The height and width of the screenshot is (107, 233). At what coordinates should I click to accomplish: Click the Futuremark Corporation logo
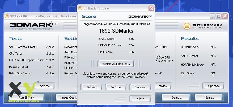click(x=203, y=26)
